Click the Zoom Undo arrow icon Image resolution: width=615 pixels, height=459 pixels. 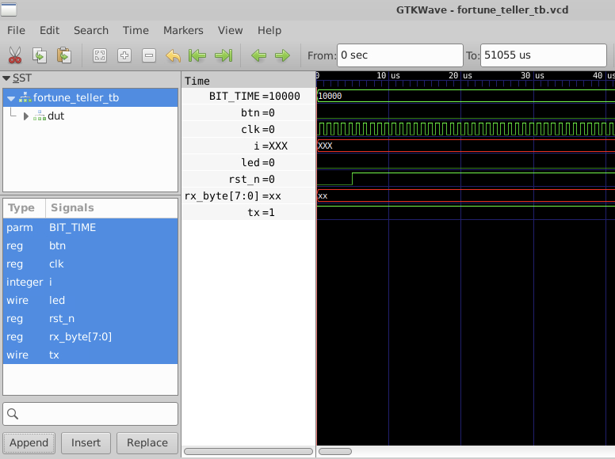[x=174, y=55]
